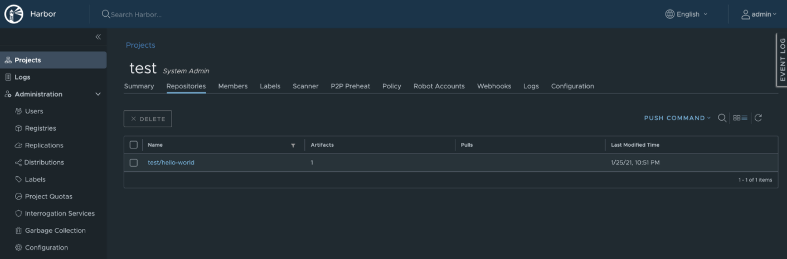Go to the Labels tab
This screenshot has height=259, width=787.
pos(270,86)
